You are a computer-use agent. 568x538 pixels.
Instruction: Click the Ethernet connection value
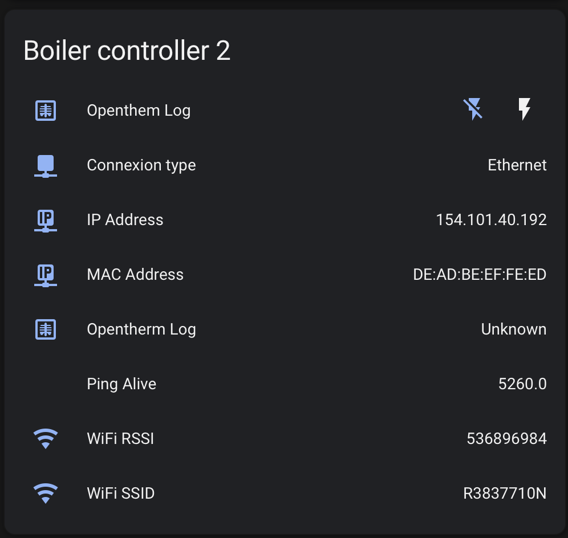[517, 165]
